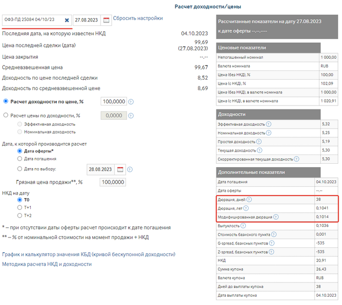Select Дата погашения radio button
The image size is (342, 305).
pos(20,159)
